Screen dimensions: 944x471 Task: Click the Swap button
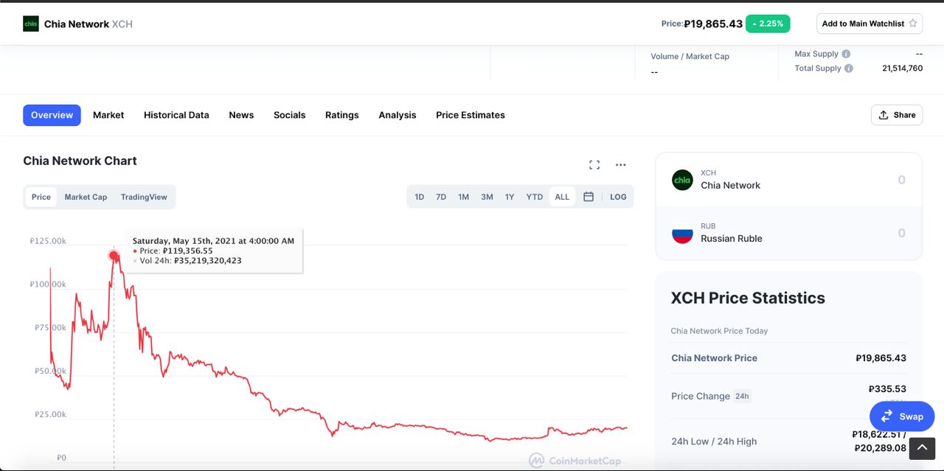[902, 416]
